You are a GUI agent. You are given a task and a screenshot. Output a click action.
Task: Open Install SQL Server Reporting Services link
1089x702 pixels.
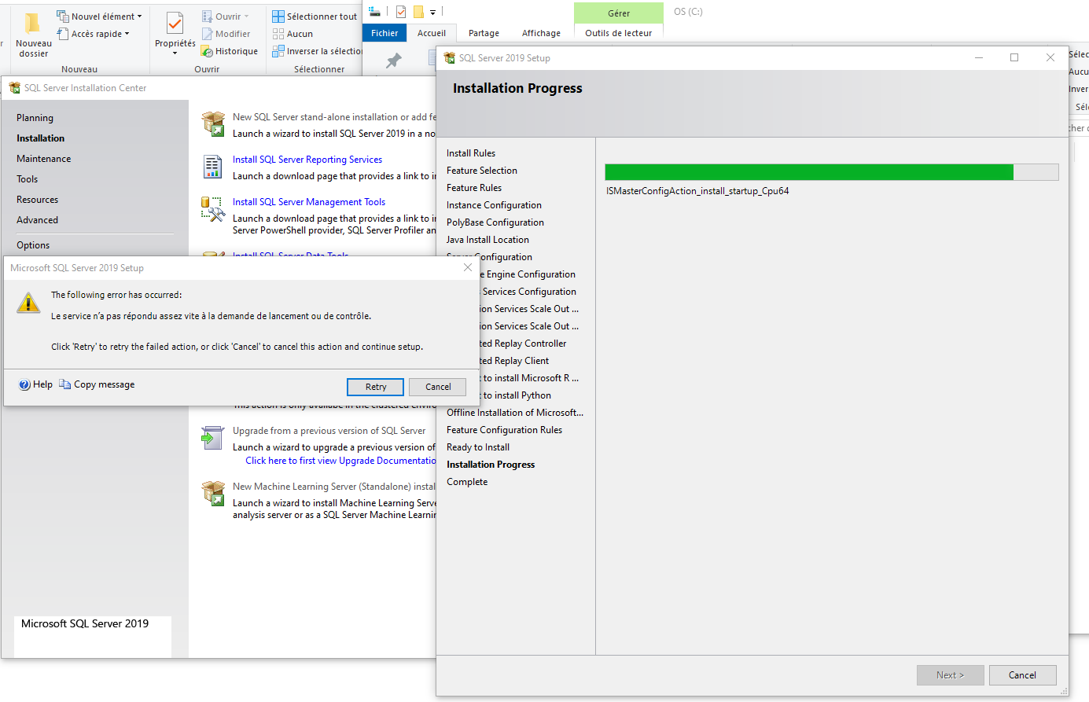307,160
